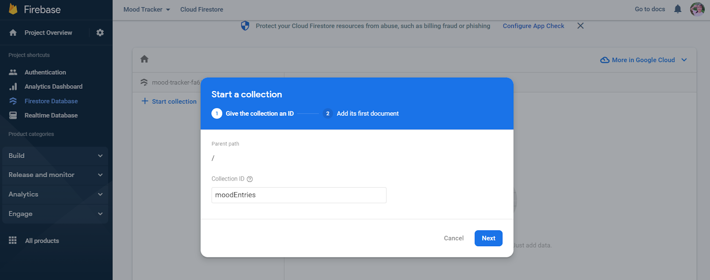The image size is (710, 280).
Task: Switch to Add its first document step
Action: coord(367,113)
